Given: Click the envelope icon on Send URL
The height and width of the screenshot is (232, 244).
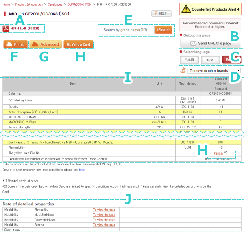Looking at the screenshot, I should [193, 43].
